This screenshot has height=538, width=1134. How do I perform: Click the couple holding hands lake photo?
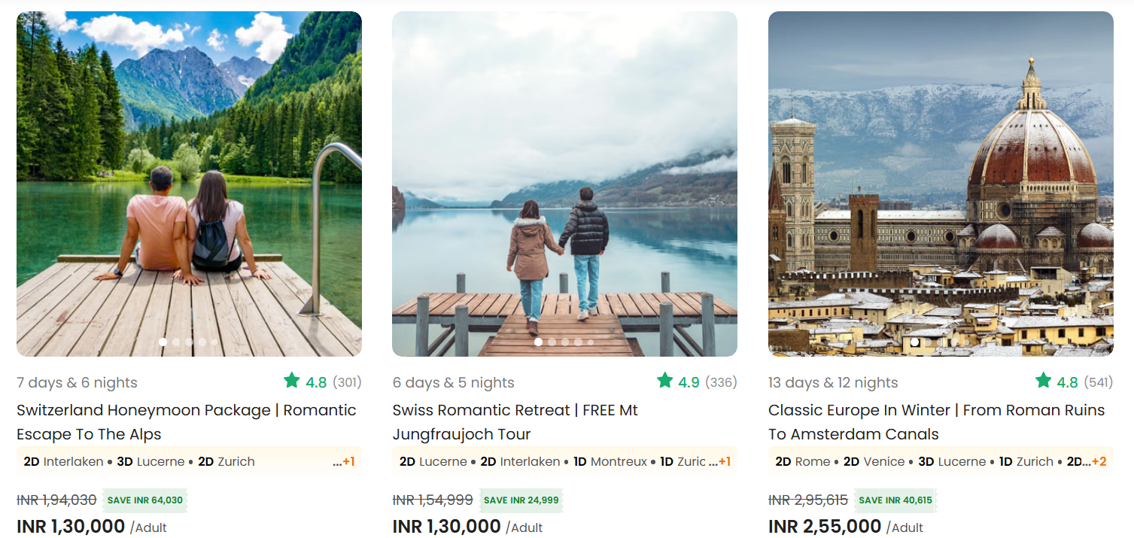coord(564,184)
